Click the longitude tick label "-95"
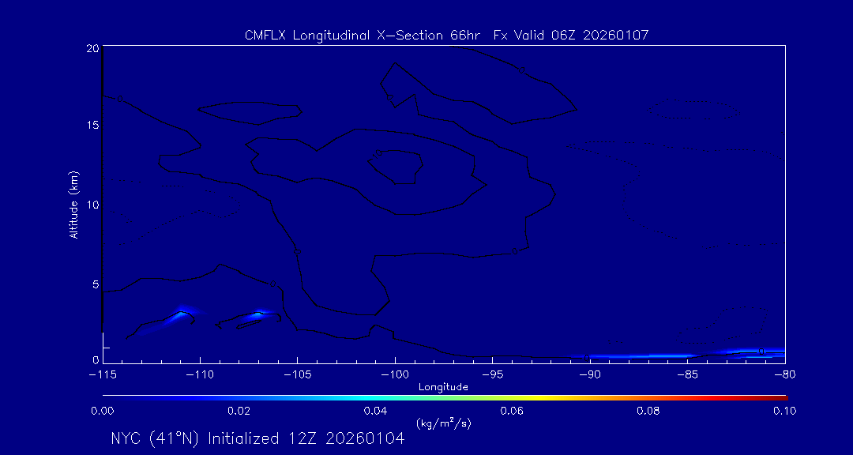Image resolution: width=853 pixels, height=455 pixels. 492,375
